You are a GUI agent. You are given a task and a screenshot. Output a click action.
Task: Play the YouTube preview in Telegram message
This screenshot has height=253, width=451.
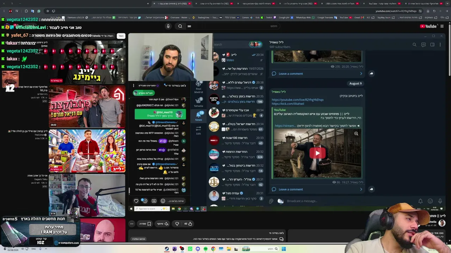317,153
